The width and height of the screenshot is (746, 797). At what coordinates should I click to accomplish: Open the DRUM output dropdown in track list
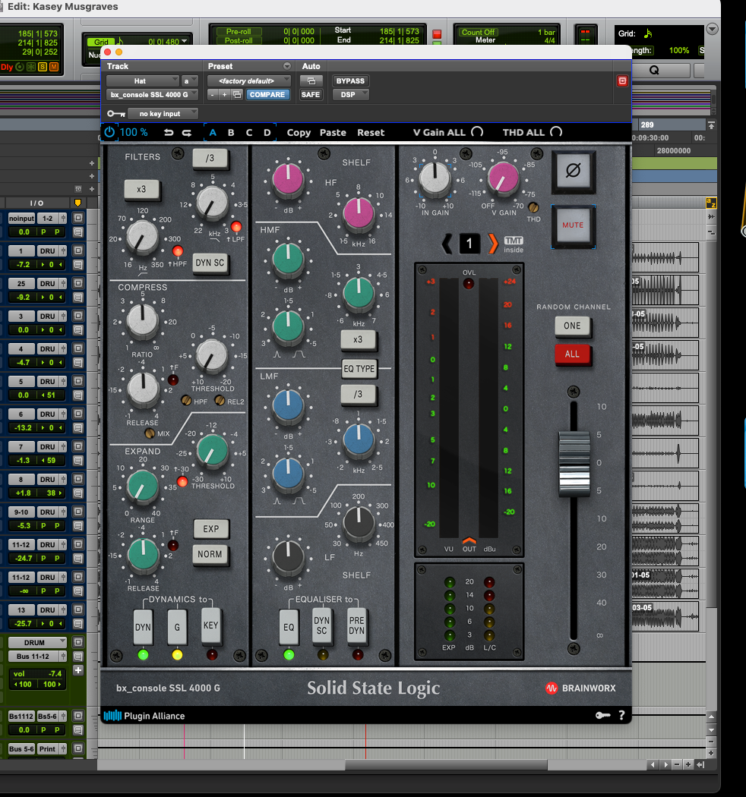(38, 642)
